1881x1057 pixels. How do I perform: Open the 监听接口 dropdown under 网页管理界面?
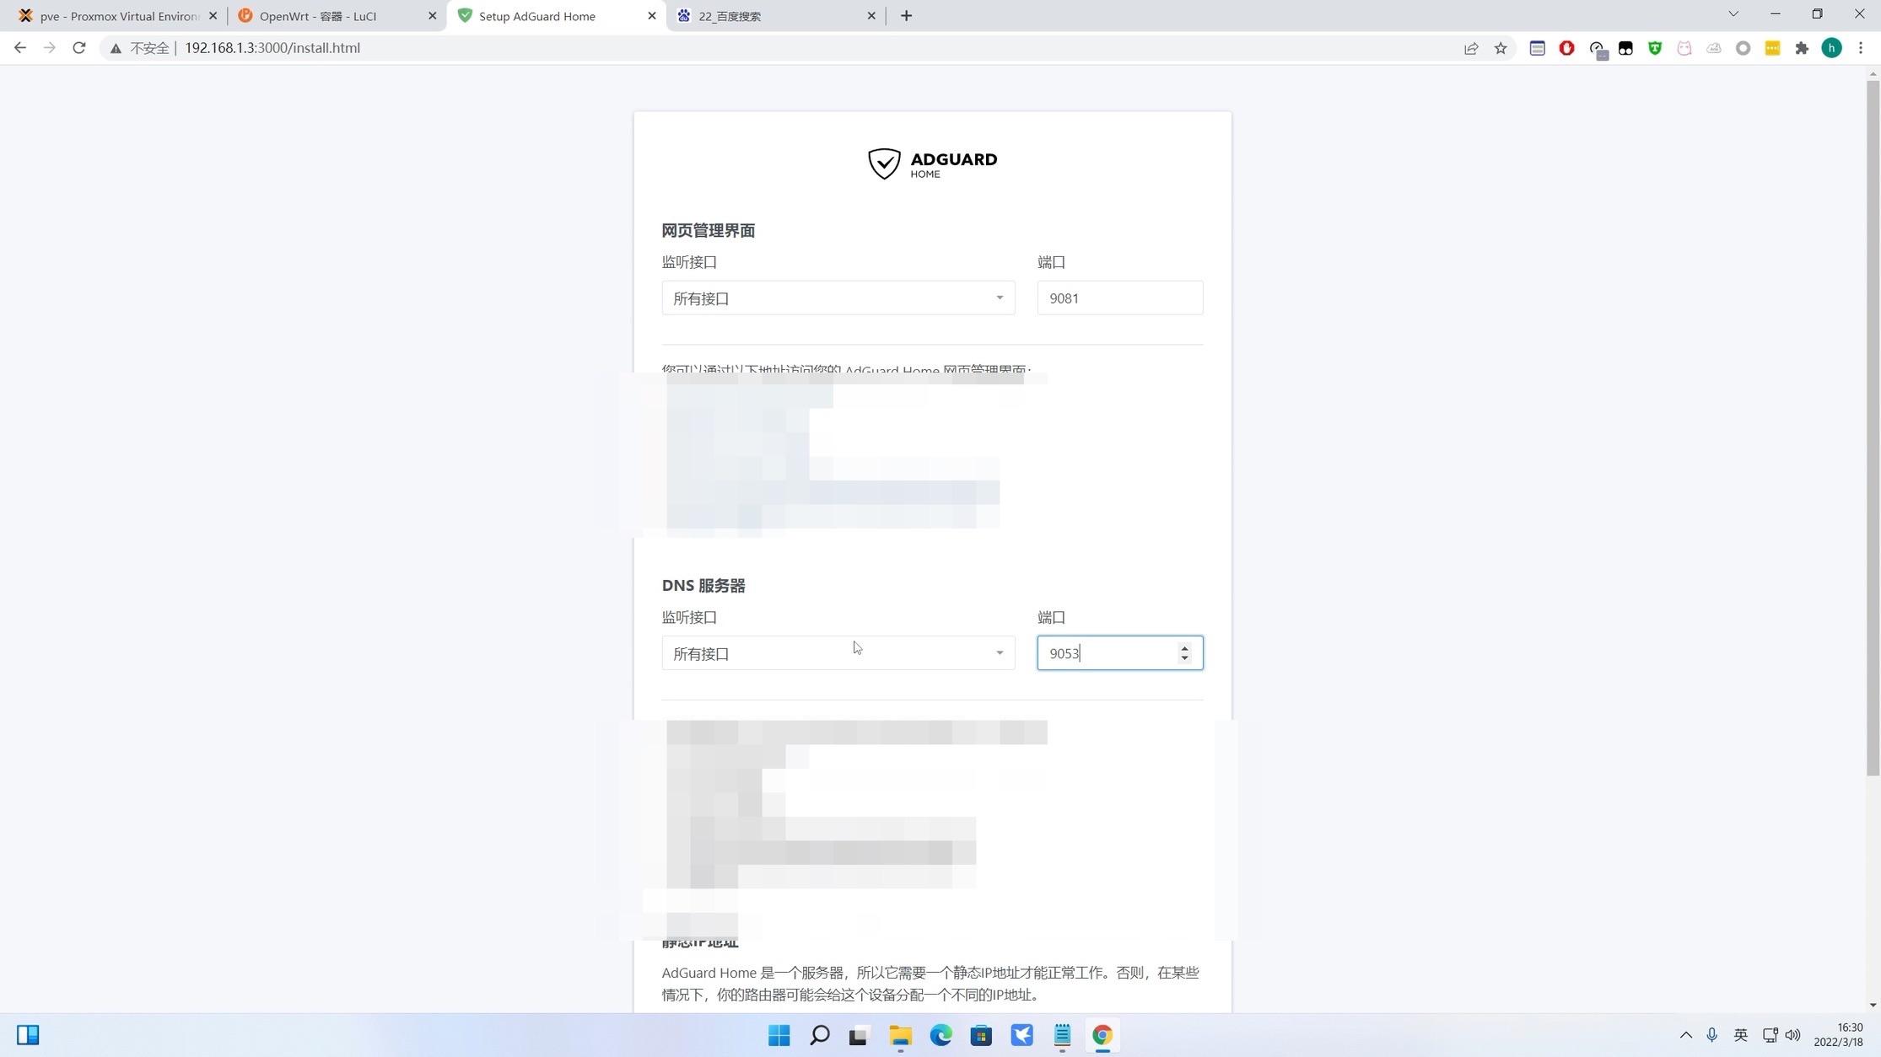click(x=838, y=298)
